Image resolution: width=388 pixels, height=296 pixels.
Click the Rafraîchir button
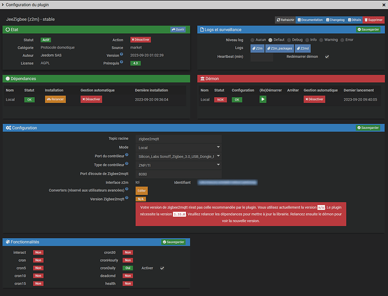click(x=286, y=20)
